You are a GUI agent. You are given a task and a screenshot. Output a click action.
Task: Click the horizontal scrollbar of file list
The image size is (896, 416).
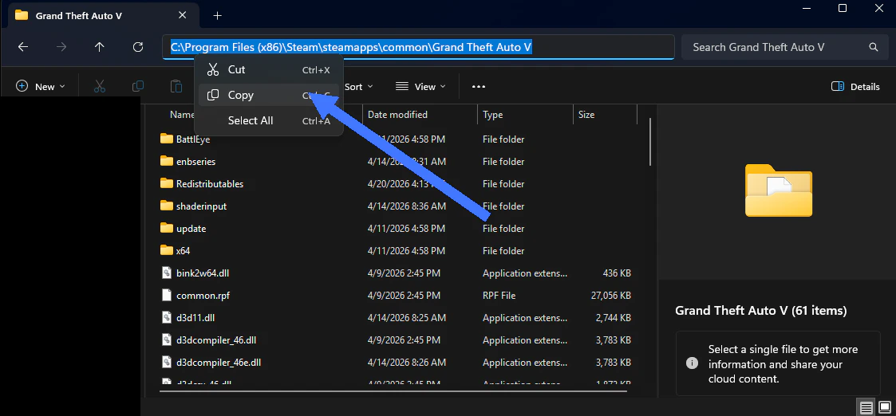pos(393,391)
